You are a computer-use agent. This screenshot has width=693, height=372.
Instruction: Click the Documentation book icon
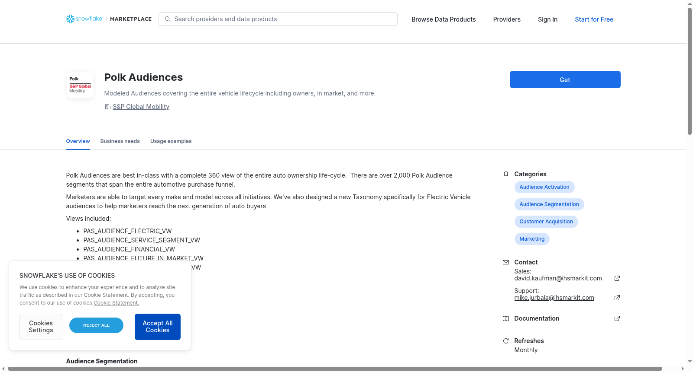point(506,318)
